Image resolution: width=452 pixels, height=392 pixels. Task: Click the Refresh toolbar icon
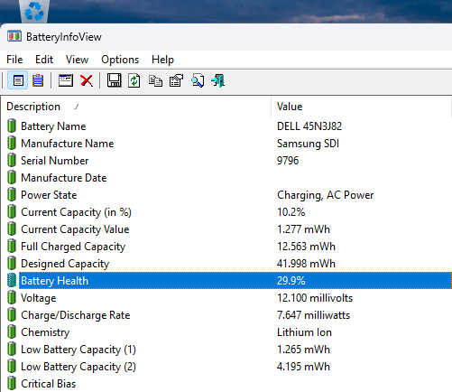tap(134, 80)
